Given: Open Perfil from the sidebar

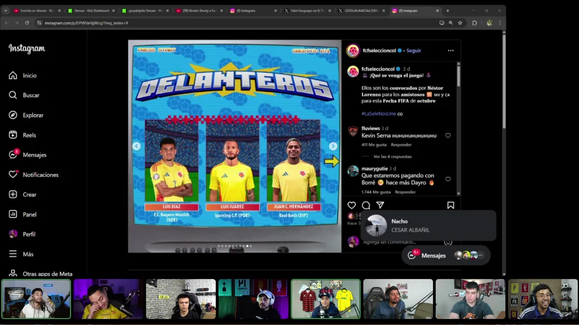Looking at the screenshot, I should coord(22,234).
